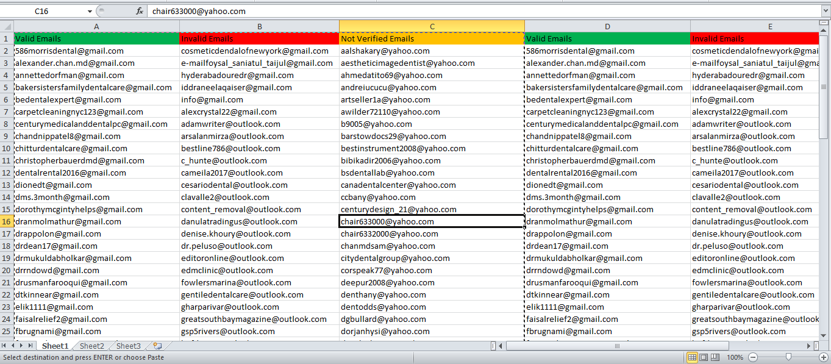831x364 pixels.
Task: Switch to Sheet2 tab
Action: [91, 346]
